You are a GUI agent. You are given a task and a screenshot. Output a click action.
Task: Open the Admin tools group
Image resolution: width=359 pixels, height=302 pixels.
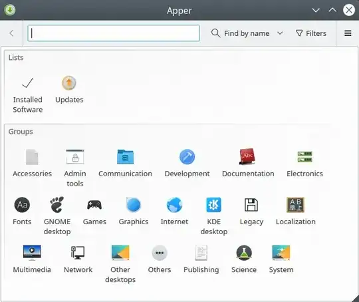click(75, 168)
